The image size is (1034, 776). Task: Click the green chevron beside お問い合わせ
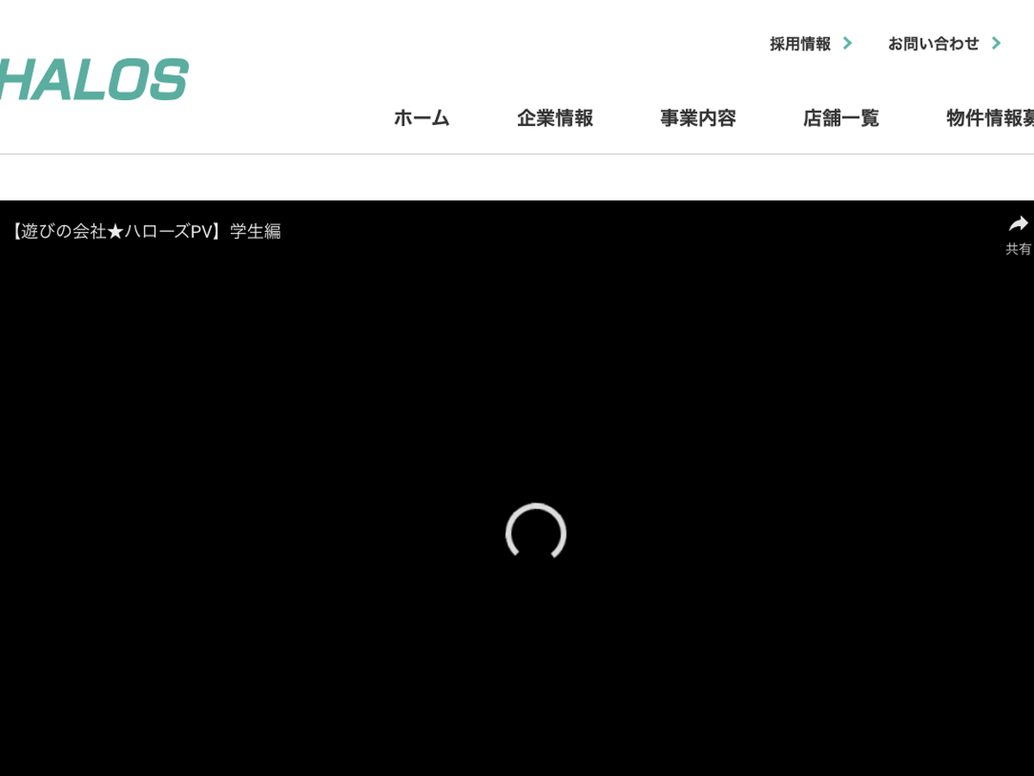click(x=996, y=43)
